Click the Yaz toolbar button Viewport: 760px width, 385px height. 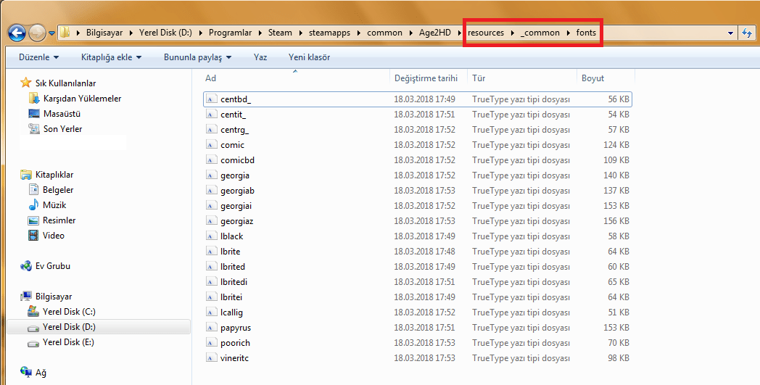coord(260,57)
